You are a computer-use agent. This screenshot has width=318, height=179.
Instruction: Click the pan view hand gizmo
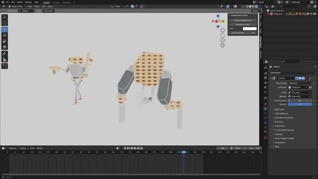(x=223, y=35)
